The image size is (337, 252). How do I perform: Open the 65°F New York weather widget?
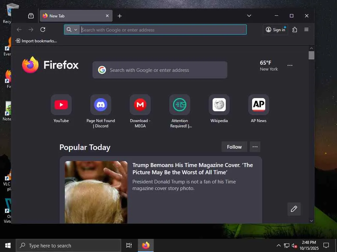pyautogui.click(x=269, y=66)
